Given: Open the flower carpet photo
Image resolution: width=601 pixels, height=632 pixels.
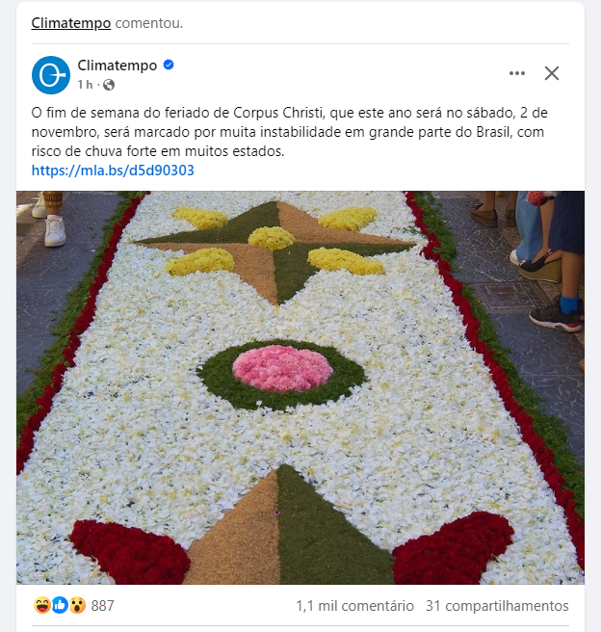Looking at the screenshot, I should pos(300,387).
